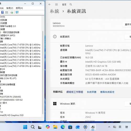Open the 說明(H) menu
Screen dimensions: 131x131
(x=19, y=8)
